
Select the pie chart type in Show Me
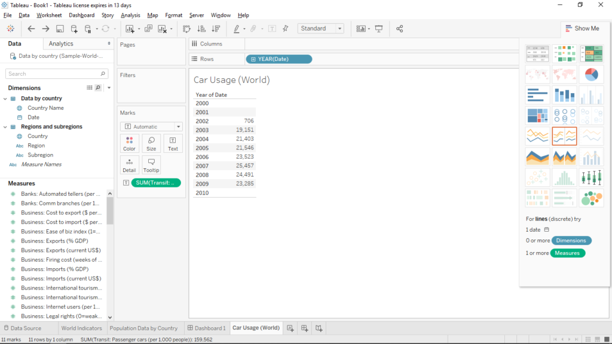tap(591, 75)
